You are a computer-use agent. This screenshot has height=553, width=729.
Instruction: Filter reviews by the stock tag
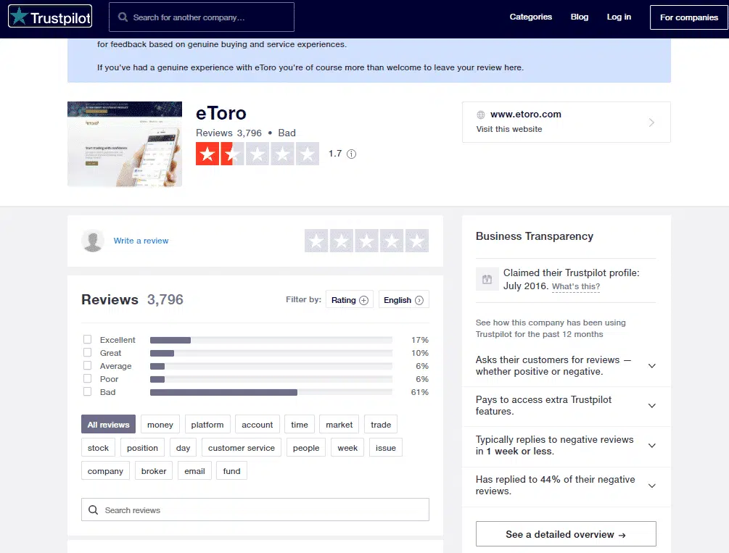click(98, 447)
